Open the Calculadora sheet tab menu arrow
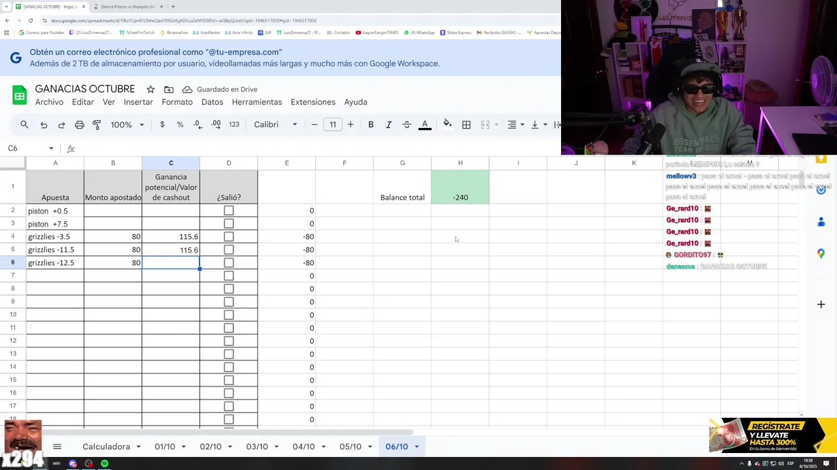The image size is (837, 470). (139, 447)
